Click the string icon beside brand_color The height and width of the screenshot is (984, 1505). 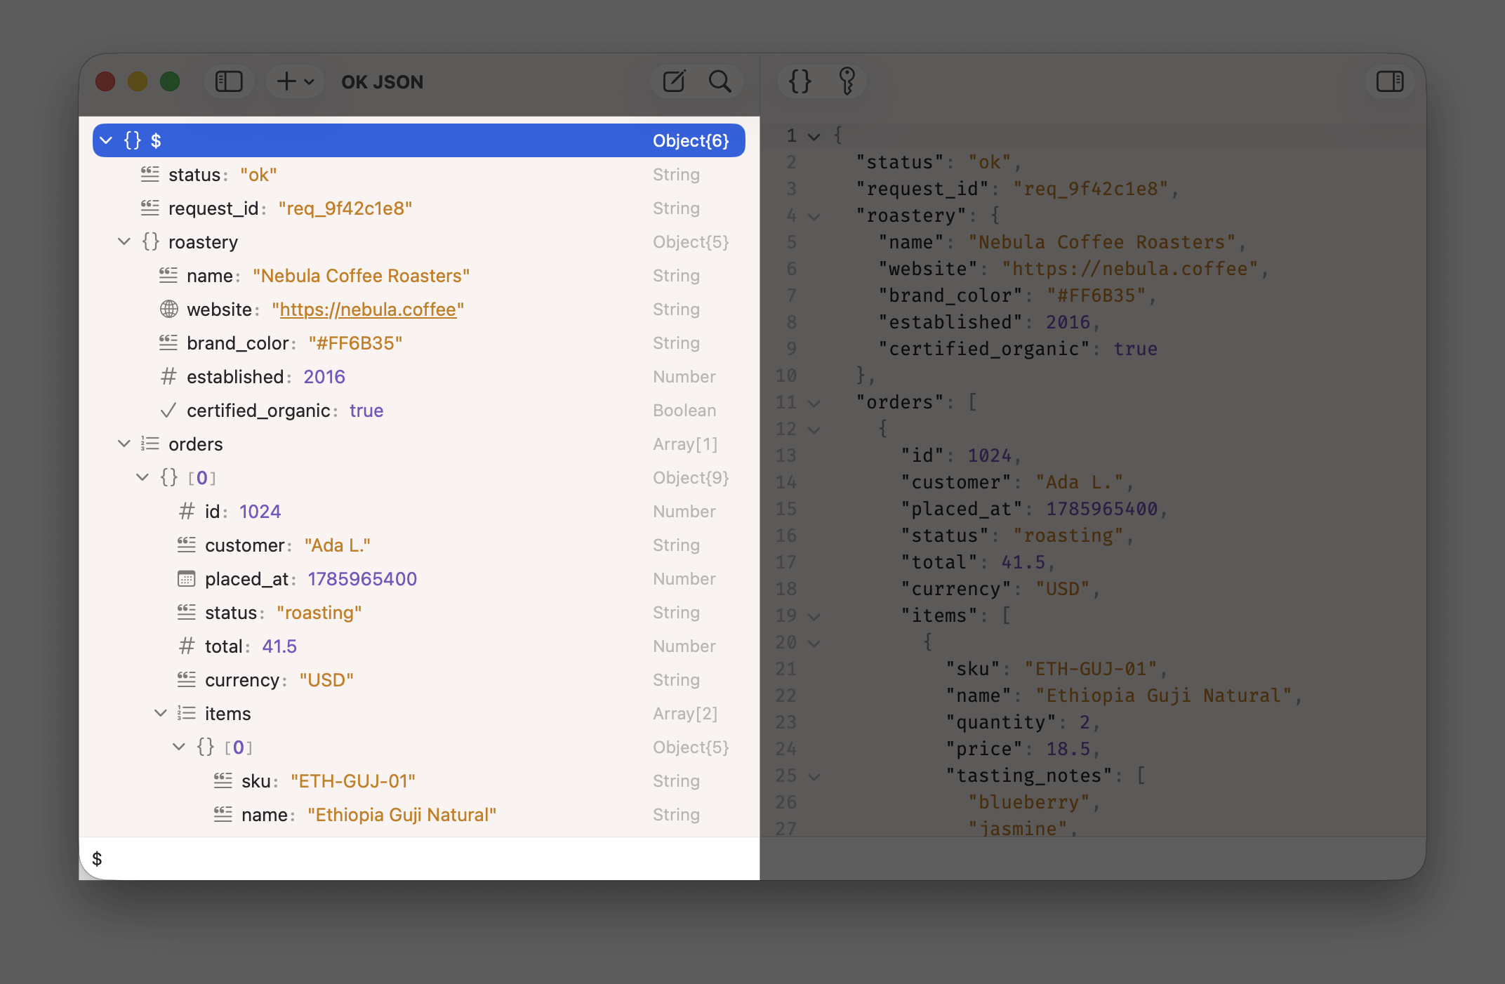[168, 343]
